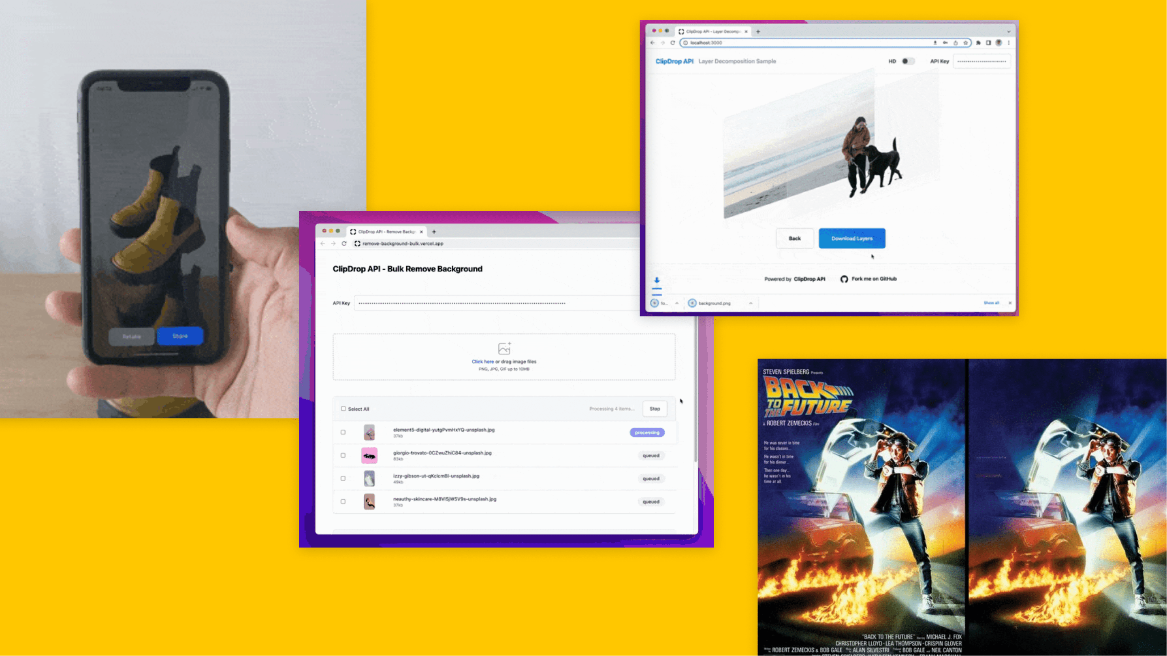Select the ClipDrop API Remove Background tab
Screen dimensions: 1167x656
385,232
